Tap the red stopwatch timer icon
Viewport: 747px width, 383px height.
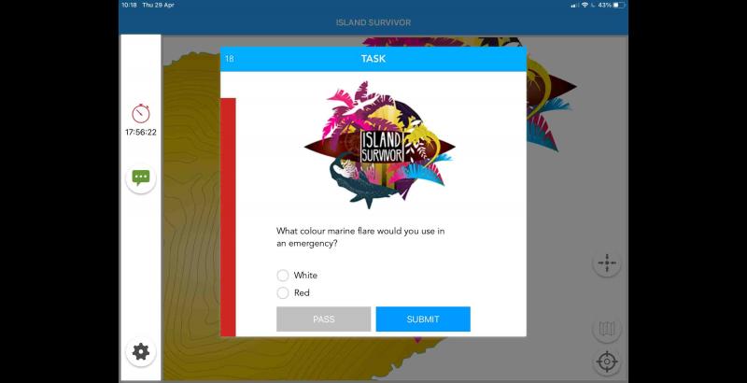click(x=141, y=114)
